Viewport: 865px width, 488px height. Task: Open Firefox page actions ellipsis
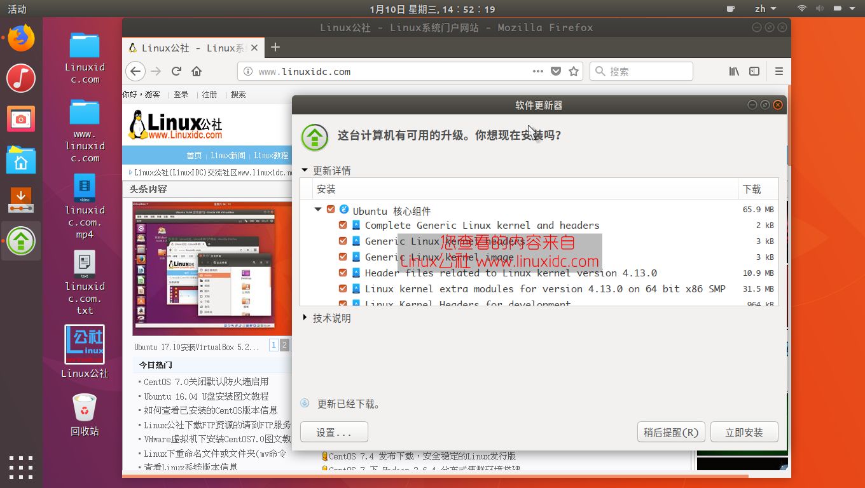[537, 71]
